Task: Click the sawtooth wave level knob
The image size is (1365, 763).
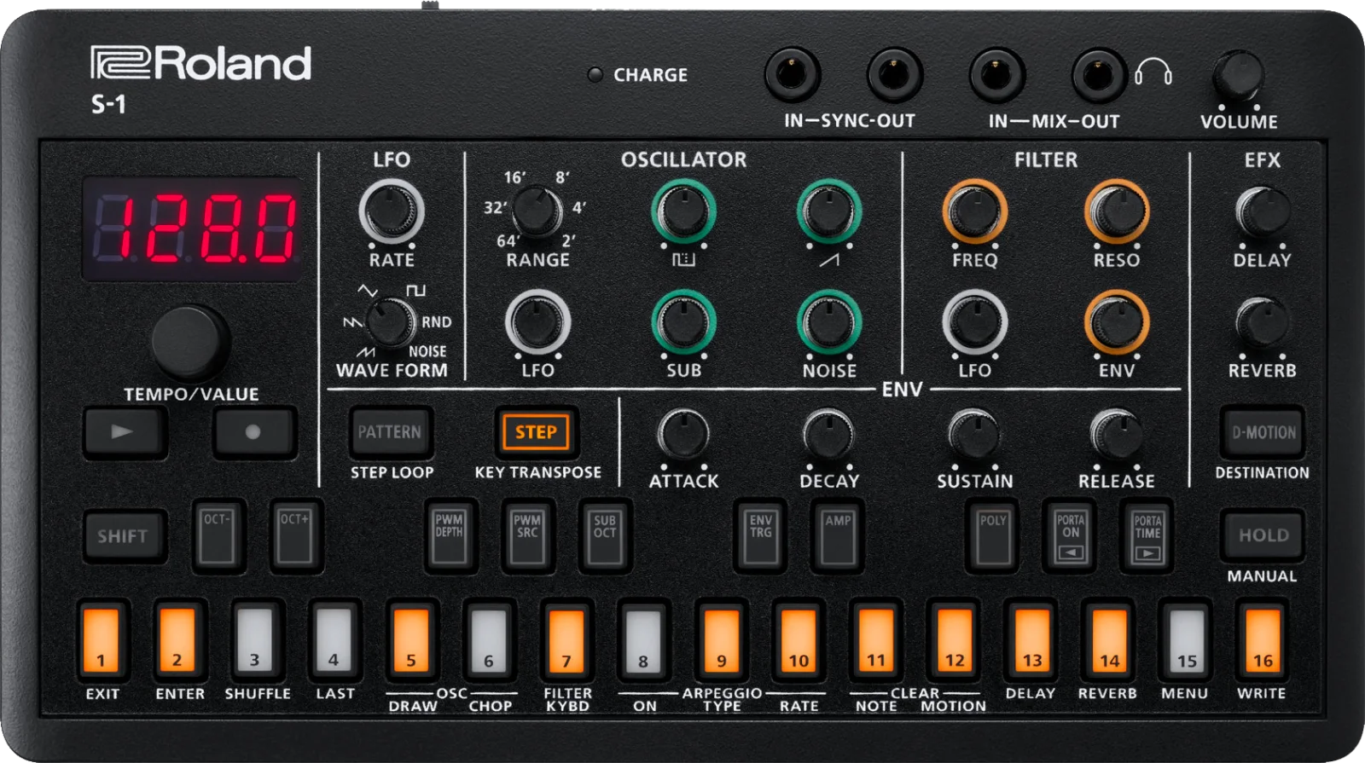Action: pyautogui.click(x=828, y=210)
